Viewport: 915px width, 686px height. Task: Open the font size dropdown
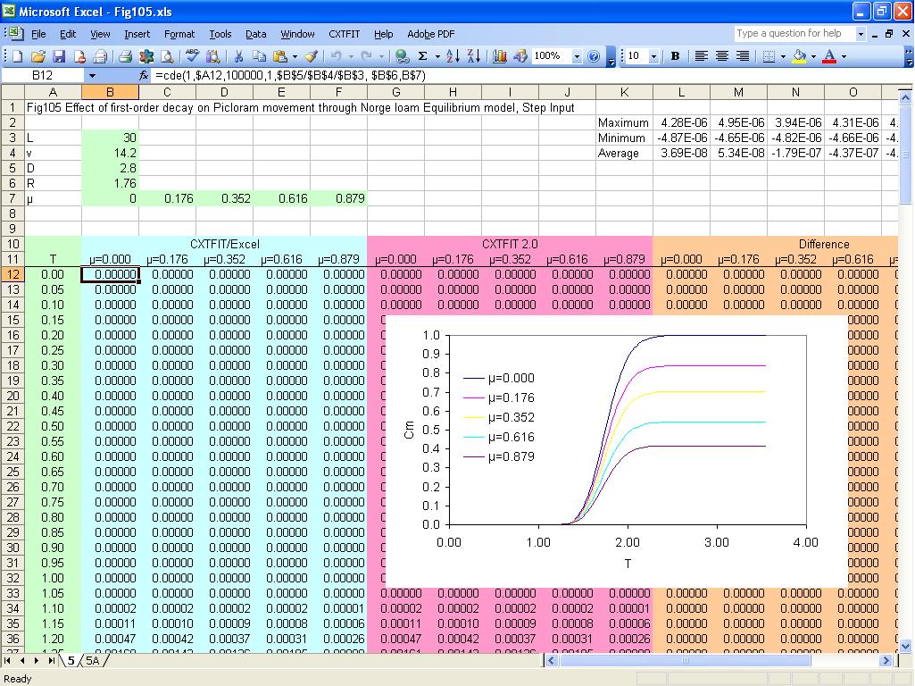(x=654, y=55)
